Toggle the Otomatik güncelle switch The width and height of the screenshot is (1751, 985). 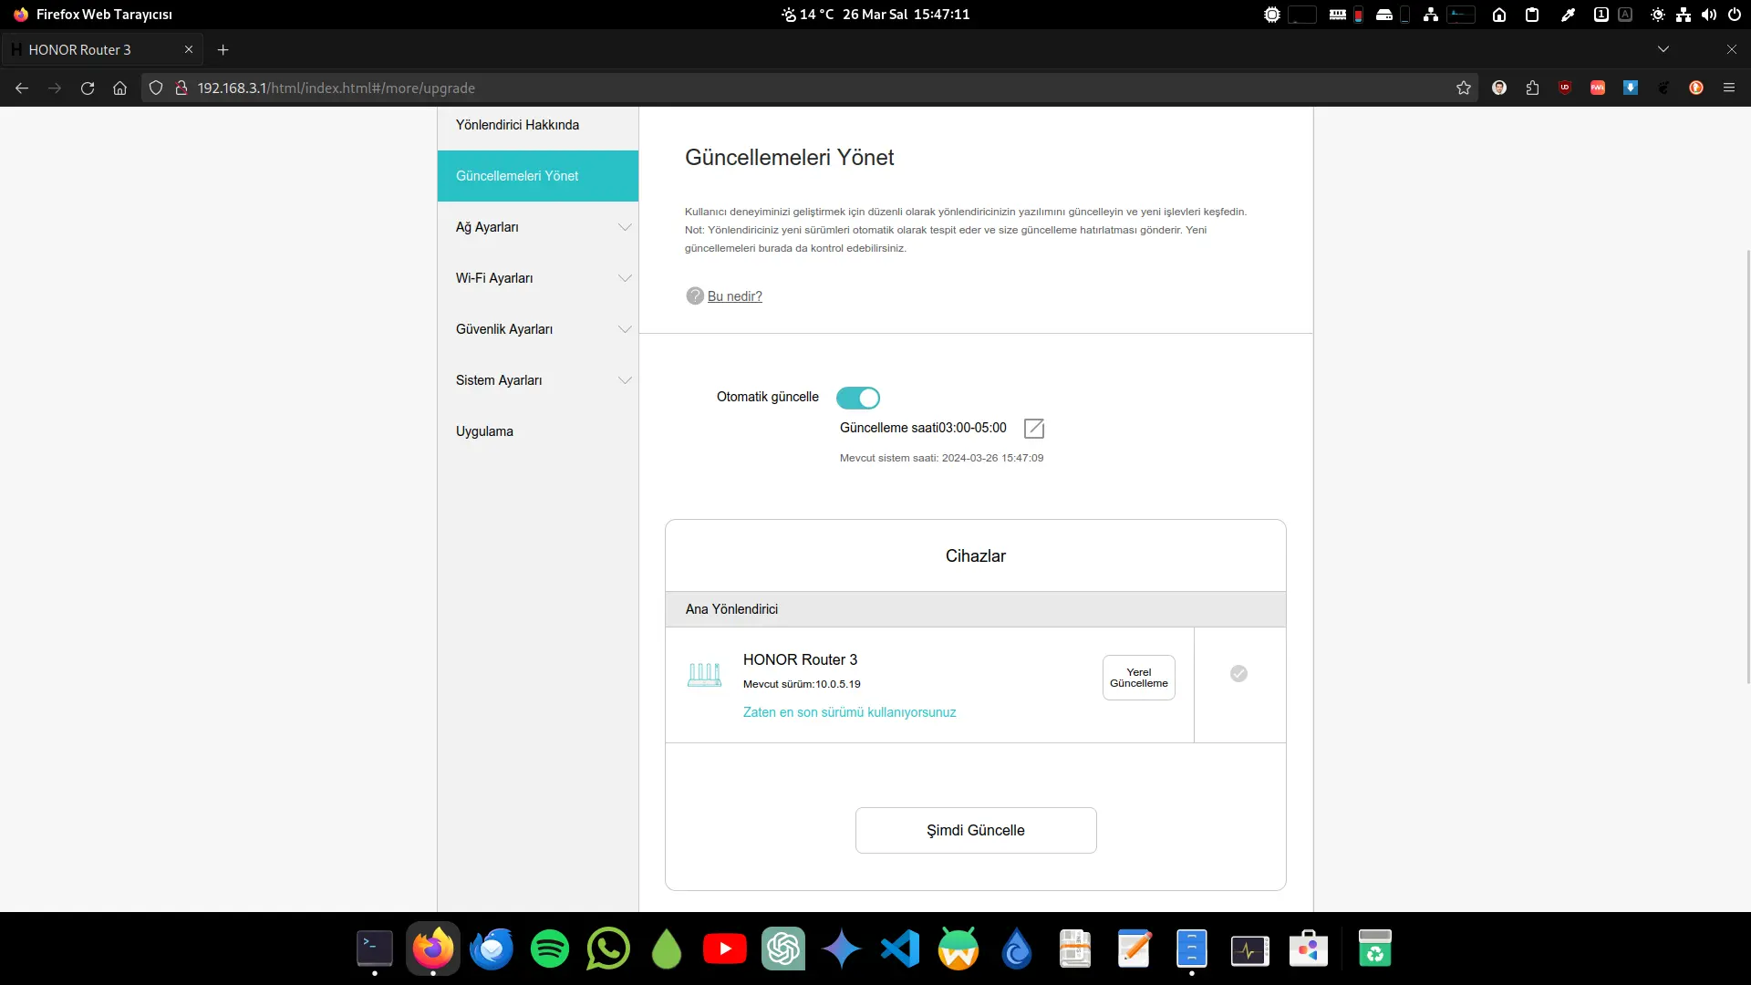coord(857,398)
